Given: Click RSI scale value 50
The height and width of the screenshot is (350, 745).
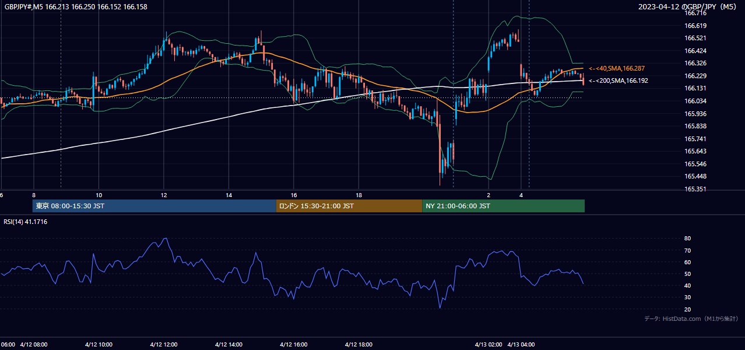Looking at the screenshot, I should (x=688, y=274).
